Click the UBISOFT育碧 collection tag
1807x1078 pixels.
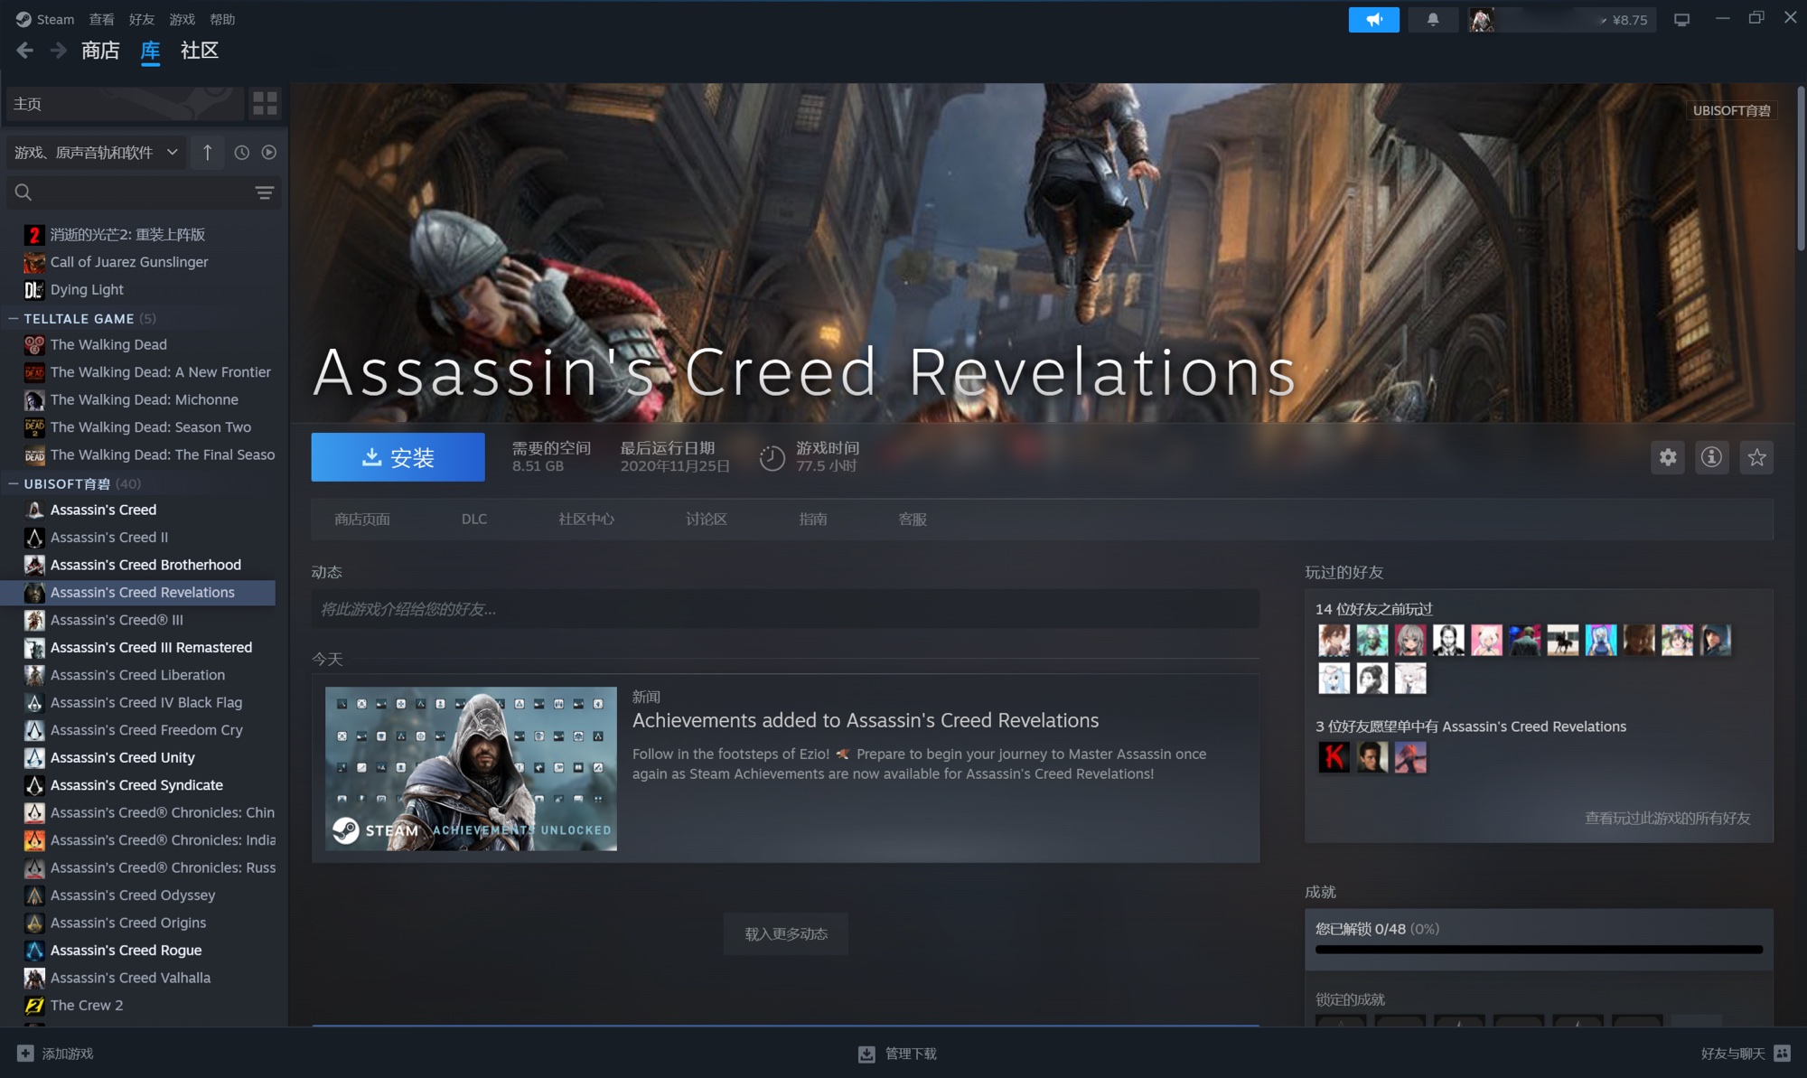[1731, 110]
